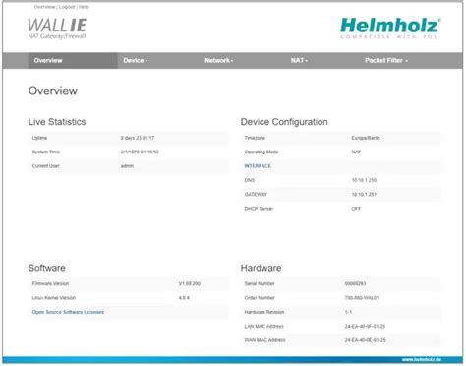This screenshot has width=466, height=366.
Task: Click the DHCP Server OFF value
Action: [x=356, y=209]
